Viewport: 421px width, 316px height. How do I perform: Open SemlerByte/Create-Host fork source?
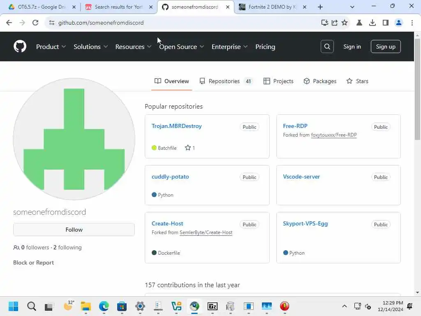coord(206,232)
